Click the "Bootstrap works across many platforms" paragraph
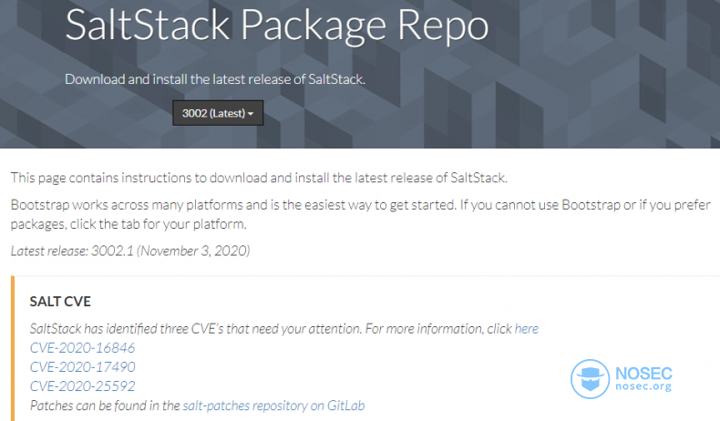The height and width of the screenshot is (421, 720). (x=361, y=214)
